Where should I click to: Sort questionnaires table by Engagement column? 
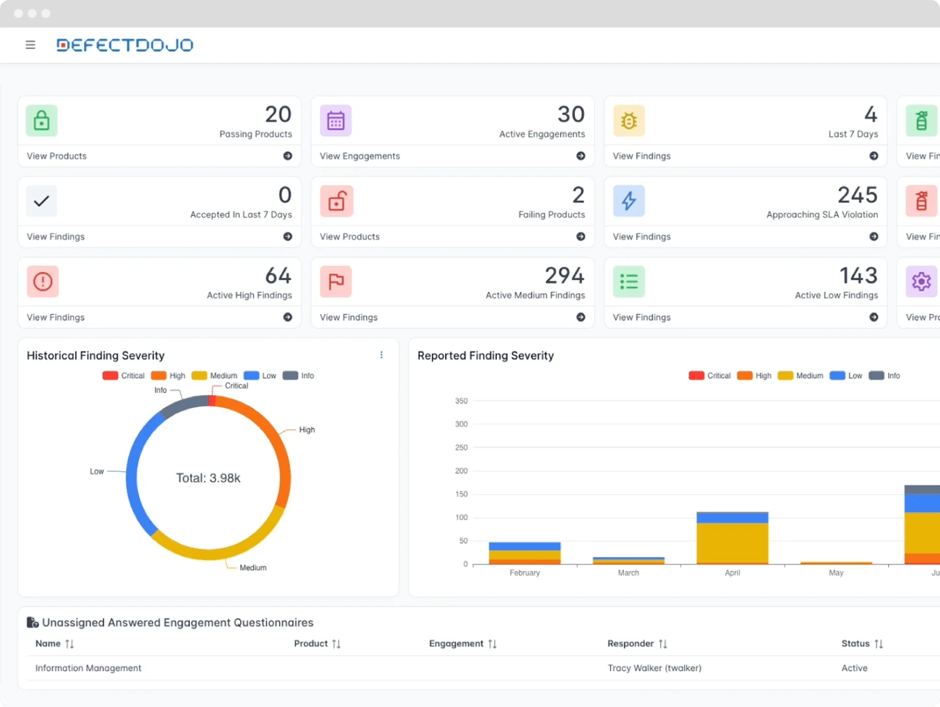coord(492,643)
